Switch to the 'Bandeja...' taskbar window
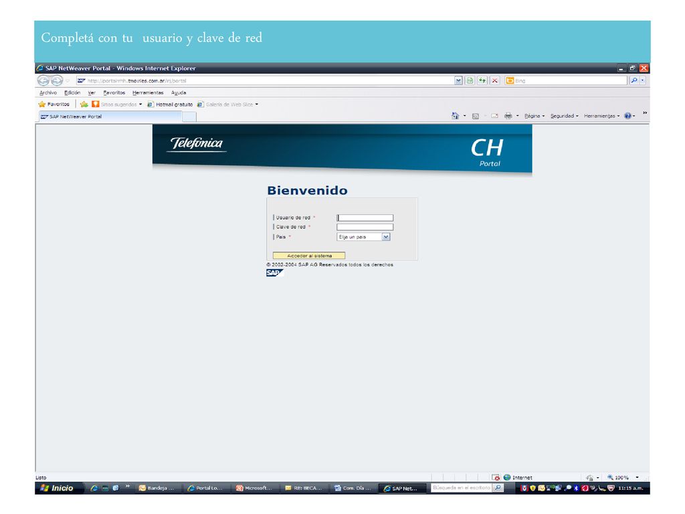685x514 pixels. tap(157, 488)
